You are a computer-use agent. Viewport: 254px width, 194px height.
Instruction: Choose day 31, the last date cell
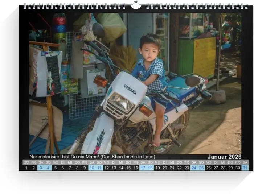[245, 168]
